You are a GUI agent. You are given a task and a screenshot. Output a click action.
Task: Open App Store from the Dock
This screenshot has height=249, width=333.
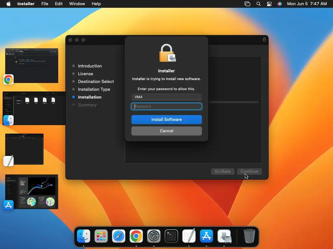(x=206, y=236)
